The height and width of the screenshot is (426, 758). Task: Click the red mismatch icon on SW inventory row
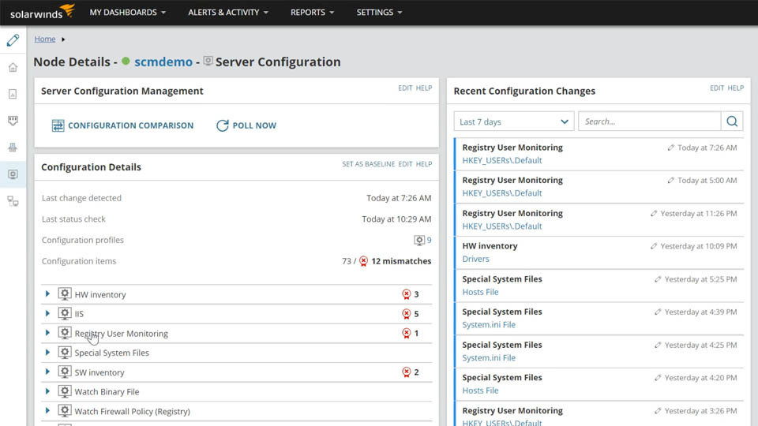[407, 372]
